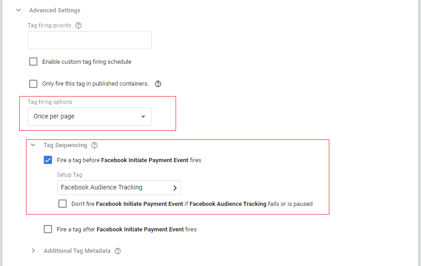Expand the Additional Tag Metadata section
Viewport: 421px width, 266px height.
[x=33, y=251]
